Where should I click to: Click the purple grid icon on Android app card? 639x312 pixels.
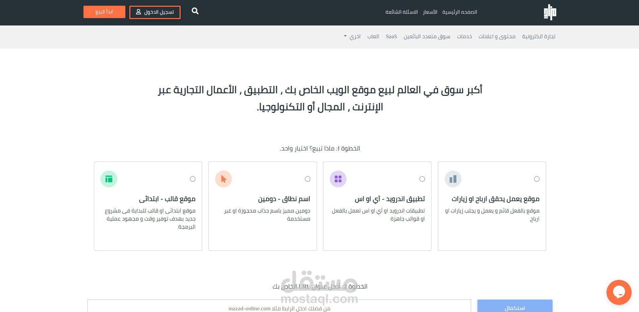pyautogui.click(x=338, y=179)
